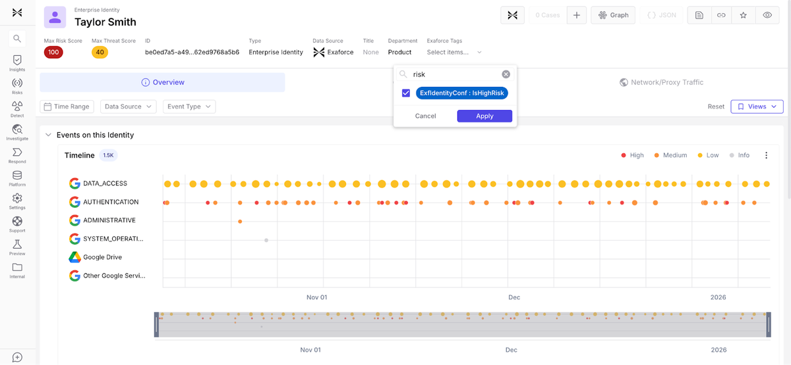Click the Exaforce data source logo
791x365 pixels.
click(x=318, y=52)
